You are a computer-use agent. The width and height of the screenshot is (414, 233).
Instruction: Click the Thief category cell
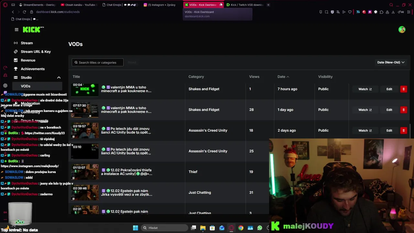[x=193, y=172]
